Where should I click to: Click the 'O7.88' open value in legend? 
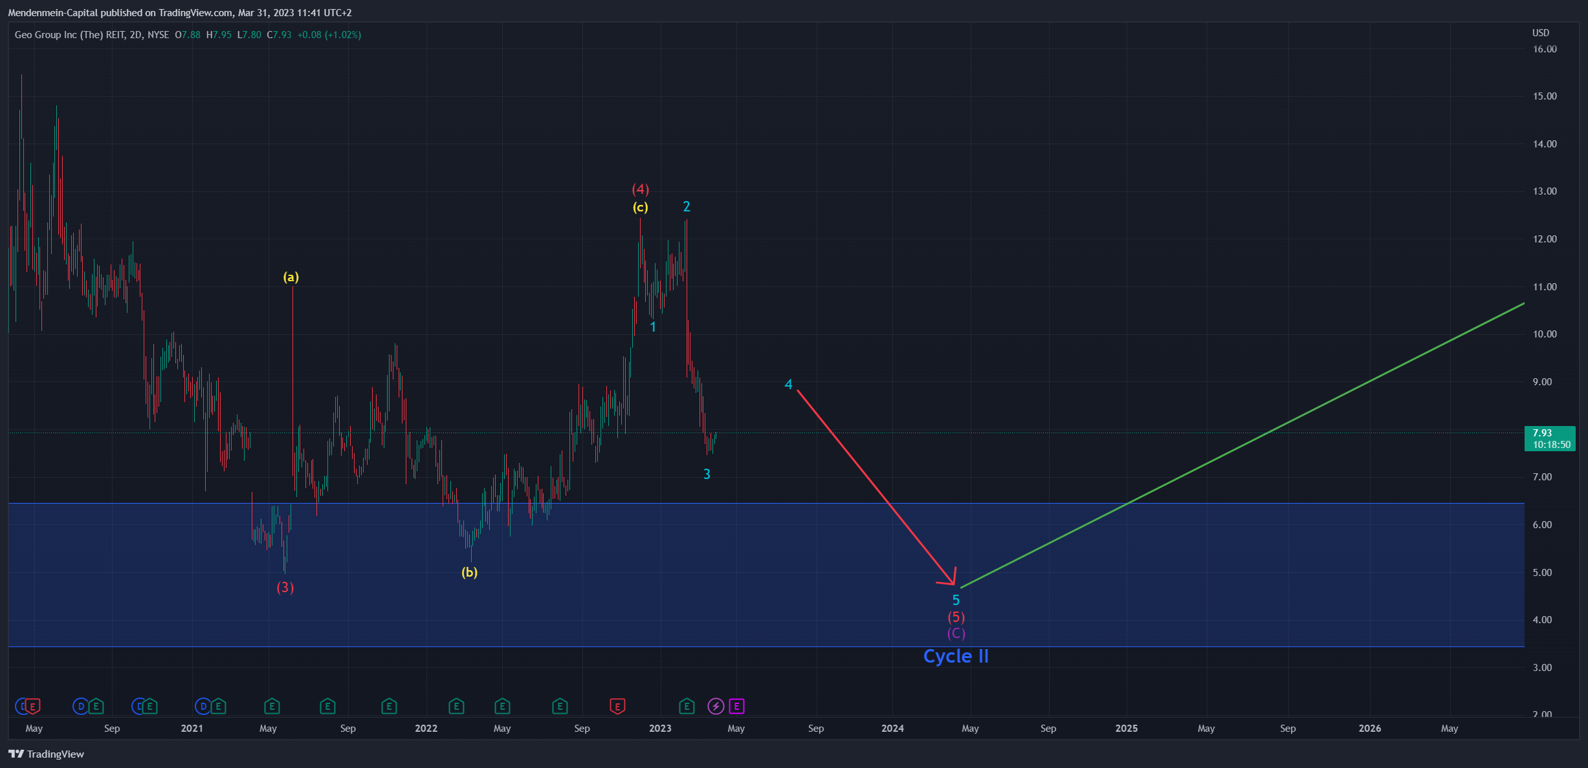click(x=188, y=35)
